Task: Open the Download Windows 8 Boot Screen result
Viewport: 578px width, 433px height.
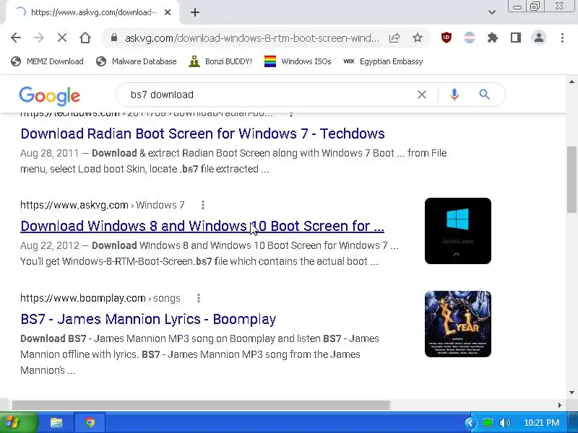Action: (202, 226)
